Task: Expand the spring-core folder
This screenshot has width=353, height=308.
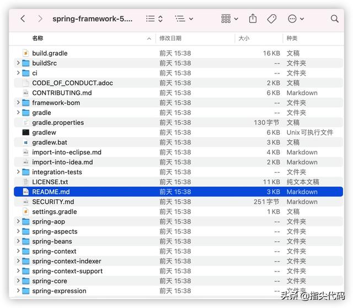Action: [18, 281]
